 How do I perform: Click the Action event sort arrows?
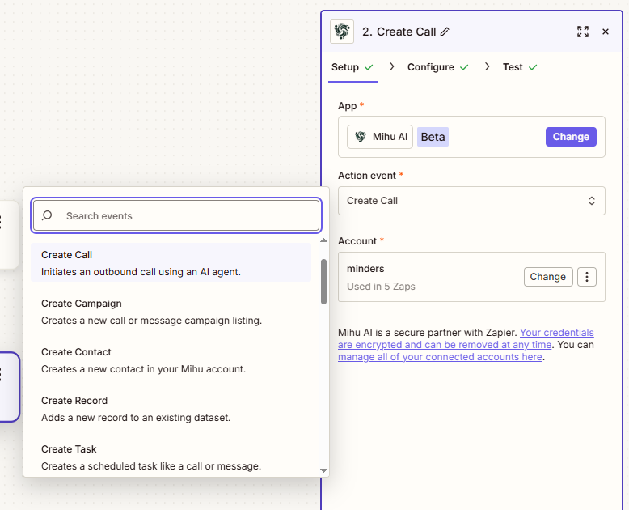[591, 201]
